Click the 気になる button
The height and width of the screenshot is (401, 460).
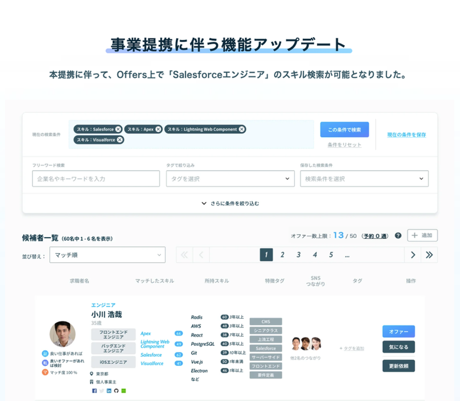coord(399,347)
